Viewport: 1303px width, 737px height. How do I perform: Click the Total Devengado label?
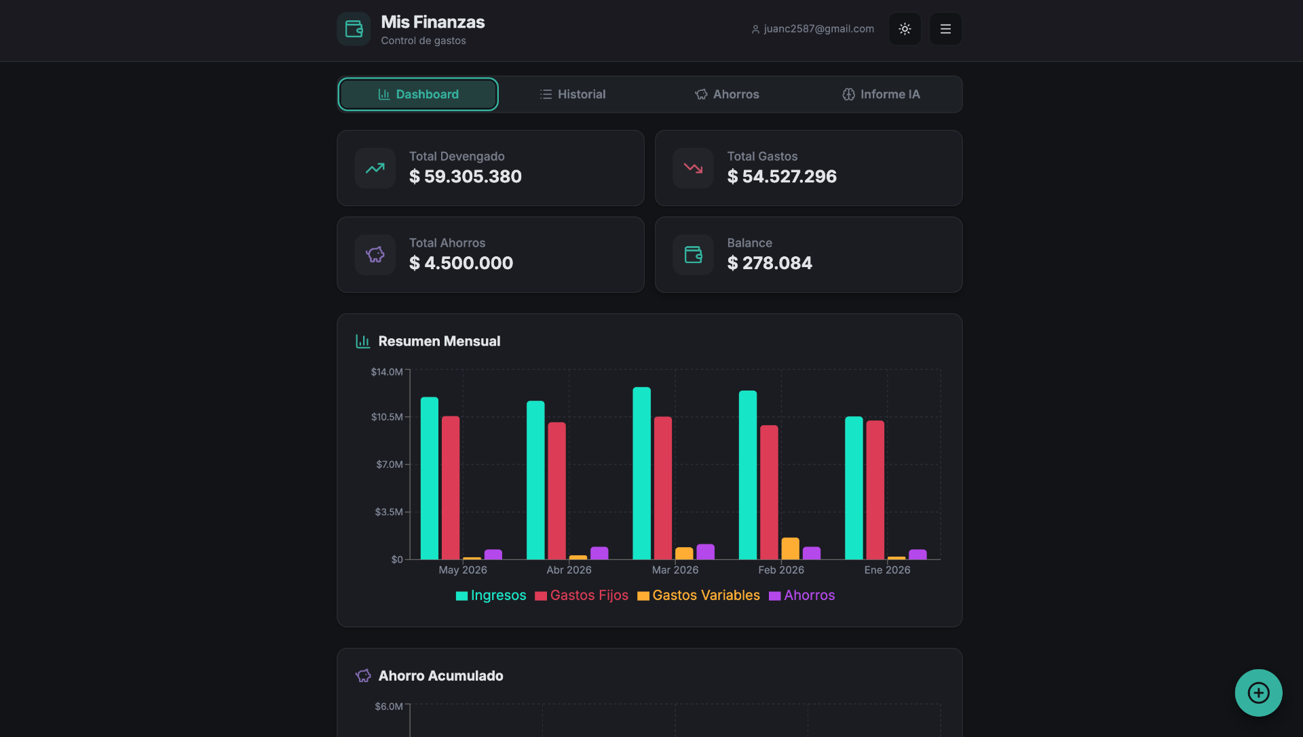(x=457, y=157)
